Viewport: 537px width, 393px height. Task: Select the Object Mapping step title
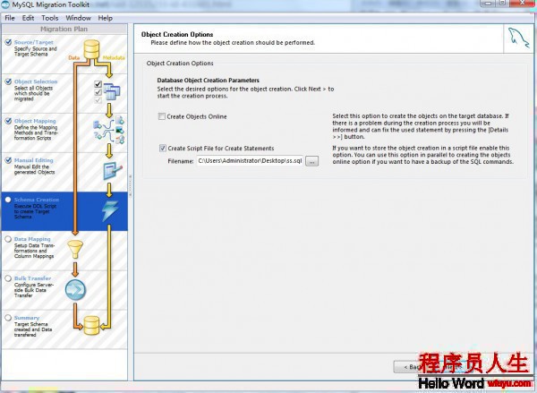pos(35,121)
